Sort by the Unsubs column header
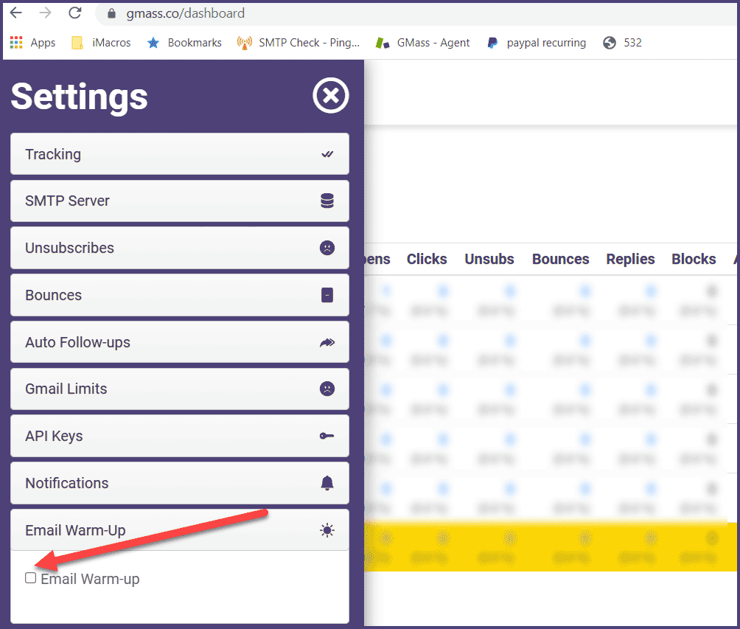 coord(489,259)
